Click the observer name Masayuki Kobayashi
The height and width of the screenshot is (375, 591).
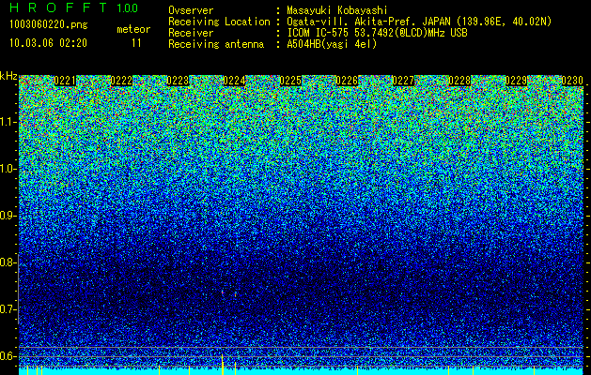(x=337, y=10)
